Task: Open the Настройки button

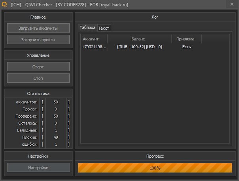Action: [x=38, y=168]
